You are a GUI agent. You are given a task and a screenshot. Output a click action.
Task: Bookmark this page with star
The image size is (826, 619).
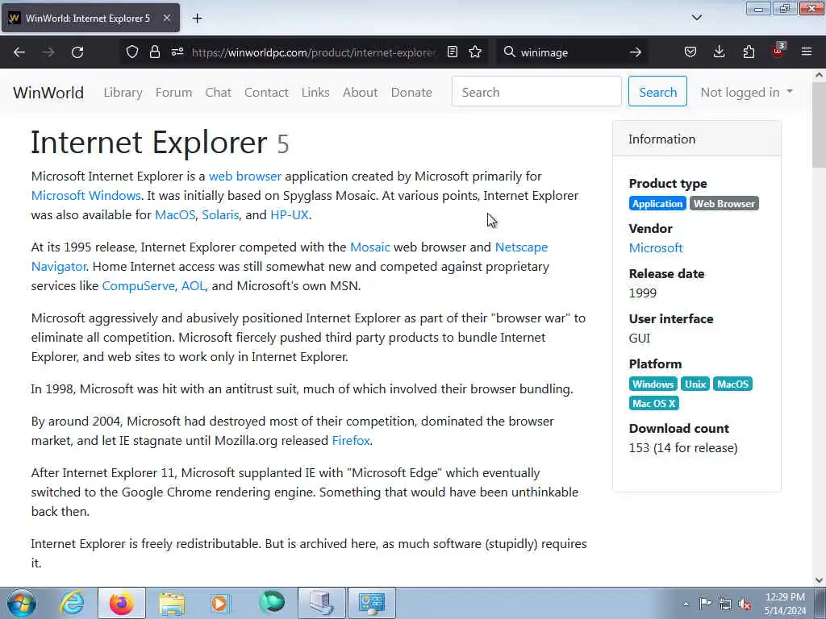point(475,52)
